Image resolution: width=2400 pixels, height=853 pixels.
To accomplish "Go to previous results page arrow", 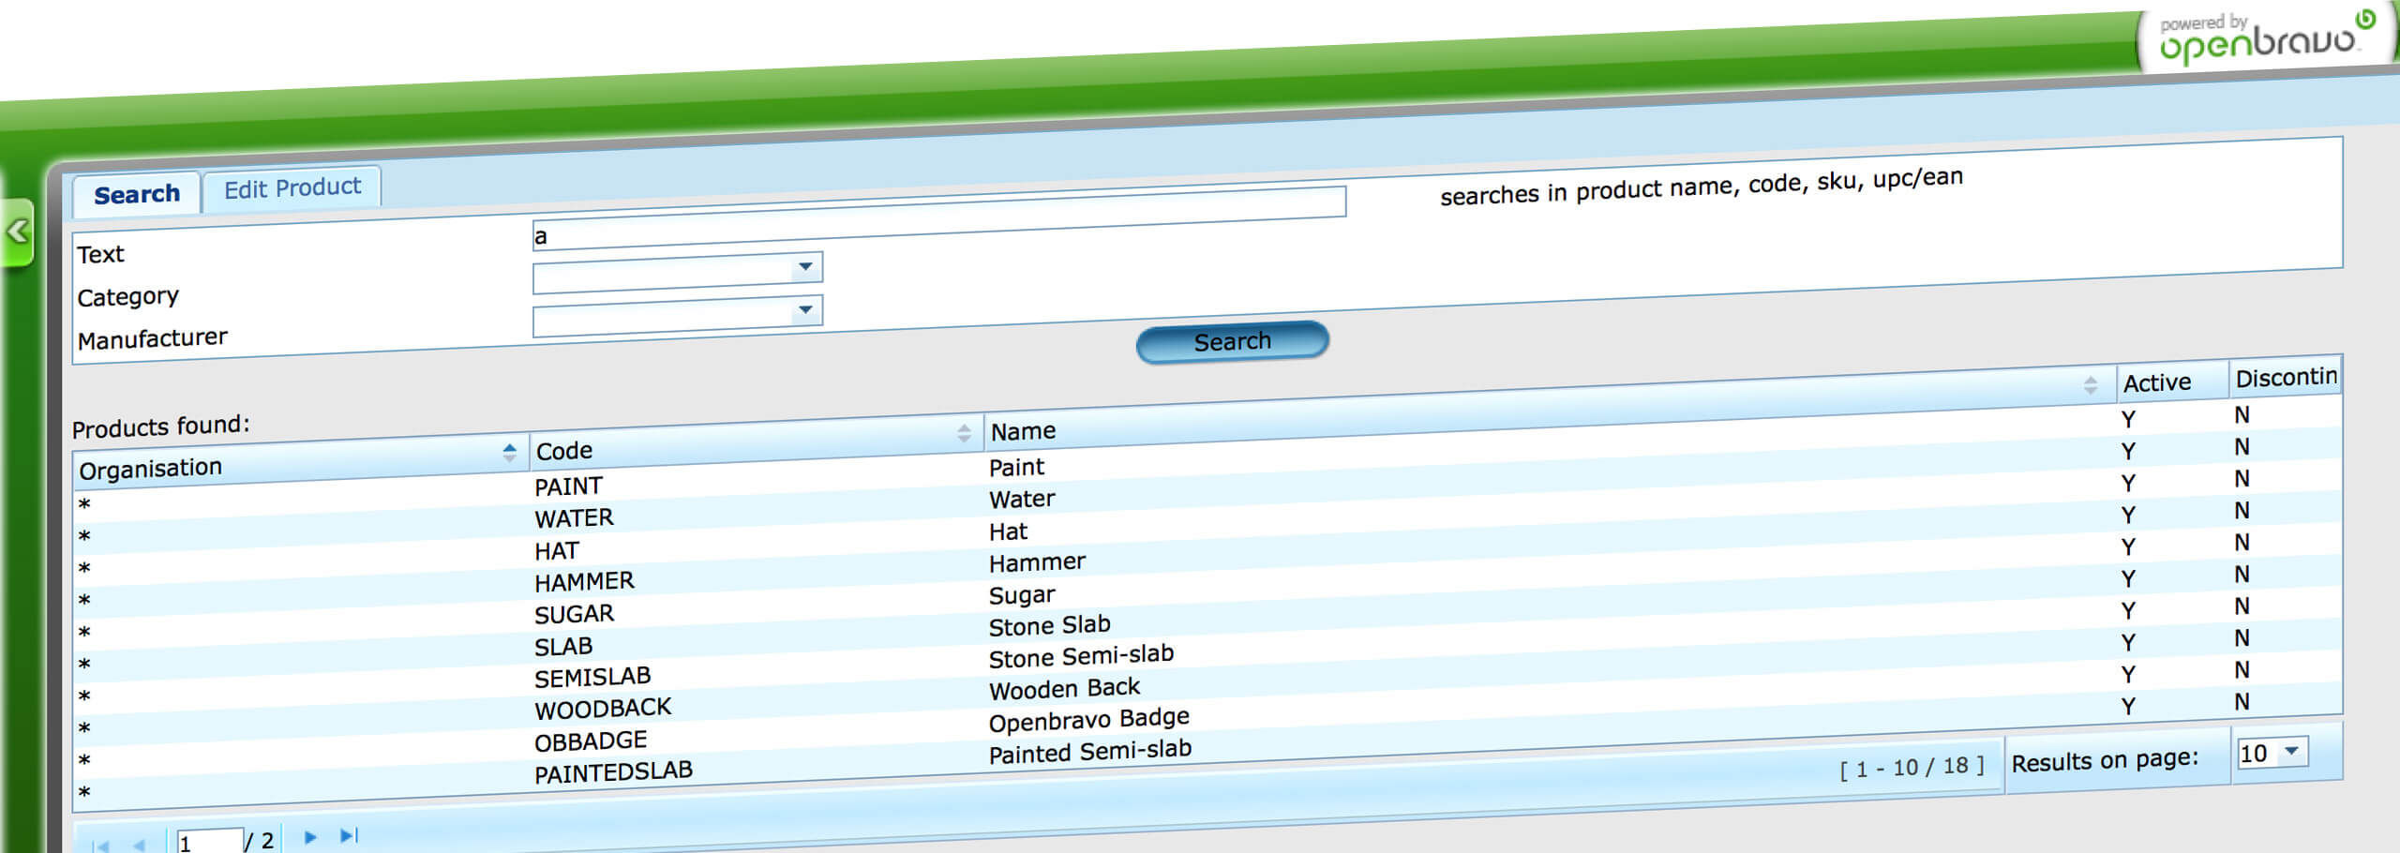I will point(140,844).
